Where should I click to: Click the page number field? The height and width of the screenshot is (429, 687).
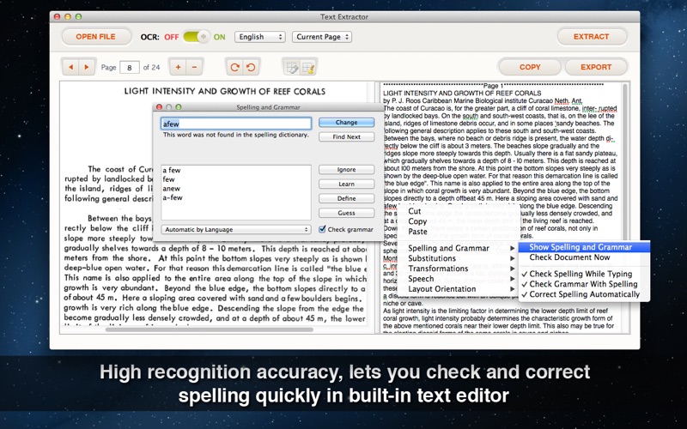(130, 68)
